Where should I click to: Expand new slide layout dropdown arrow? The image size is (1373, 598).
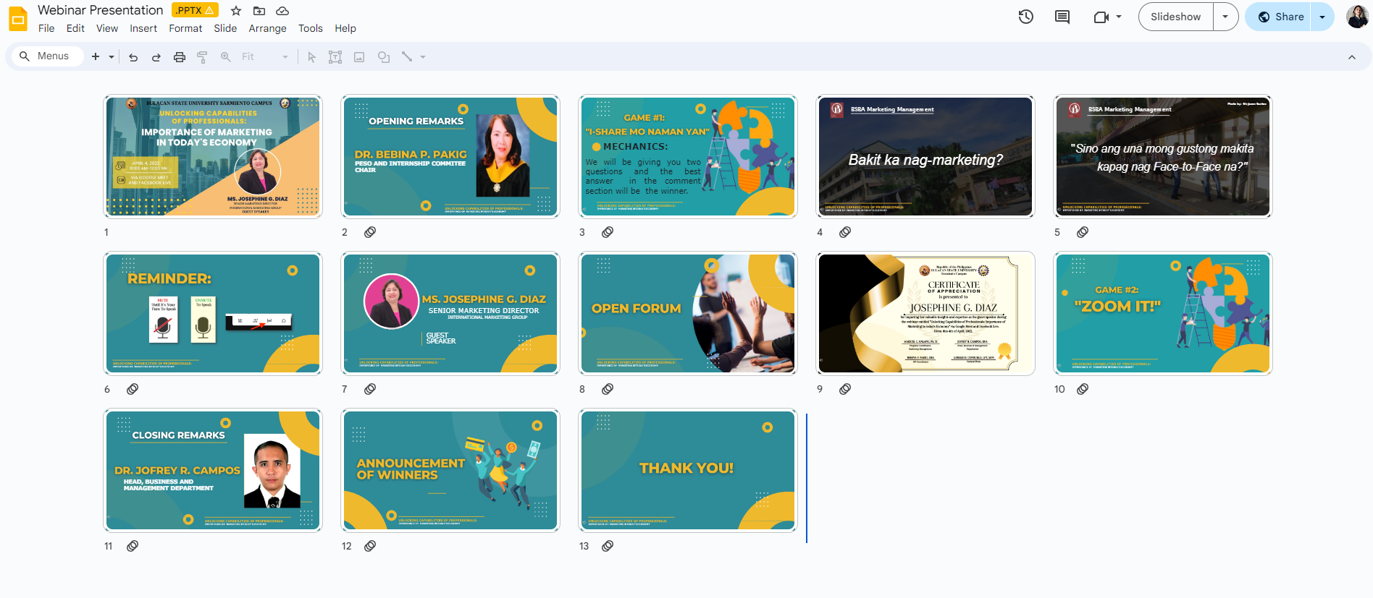[112, 57]
